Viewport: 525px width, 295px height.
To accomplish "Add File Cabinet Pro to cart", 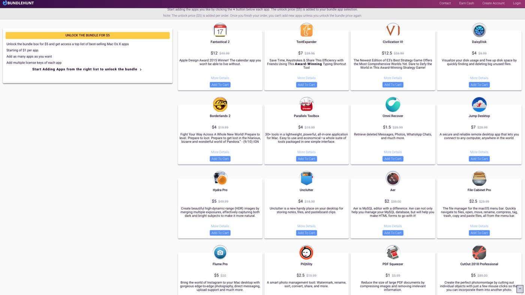I will coord(479,233).
